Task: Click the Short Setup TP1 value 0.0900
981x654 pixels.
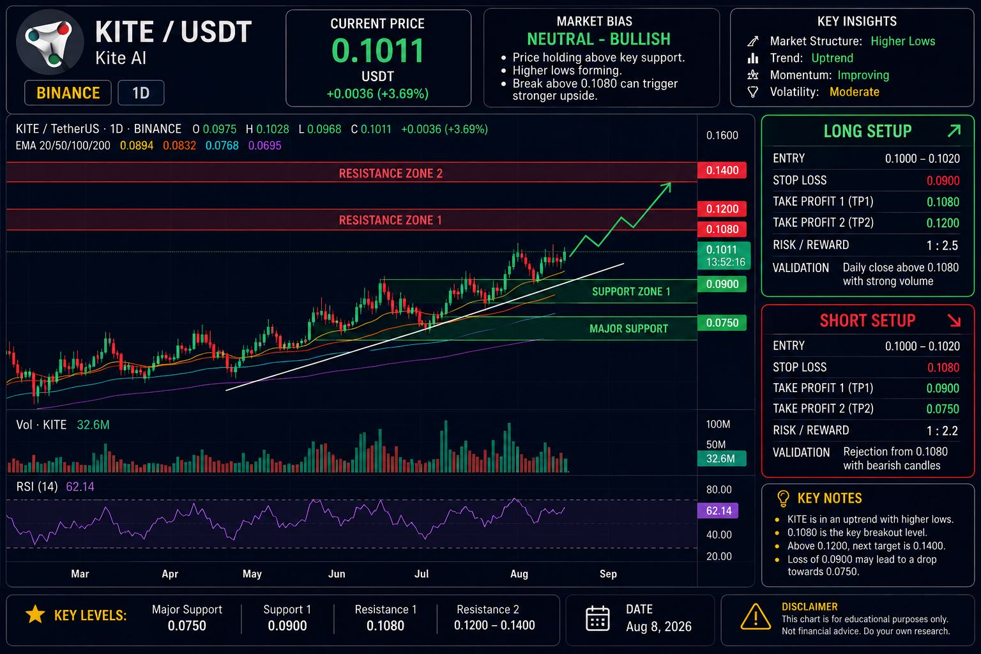Action: [x=943, y=388]
